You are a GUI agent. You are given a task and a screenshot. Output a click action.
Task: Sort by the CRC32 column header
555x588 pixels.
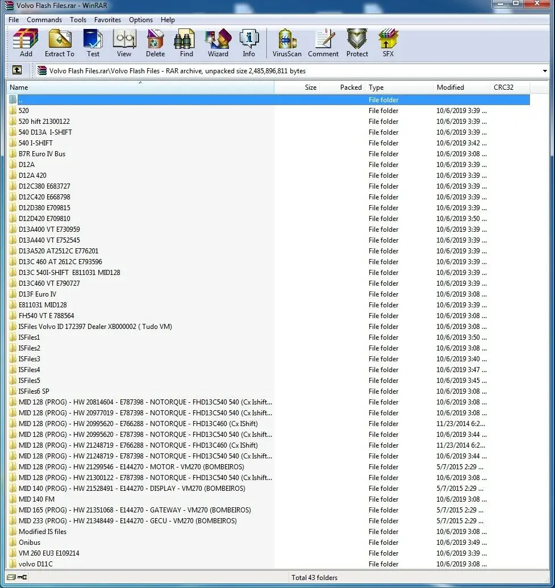tap(510, 87)
